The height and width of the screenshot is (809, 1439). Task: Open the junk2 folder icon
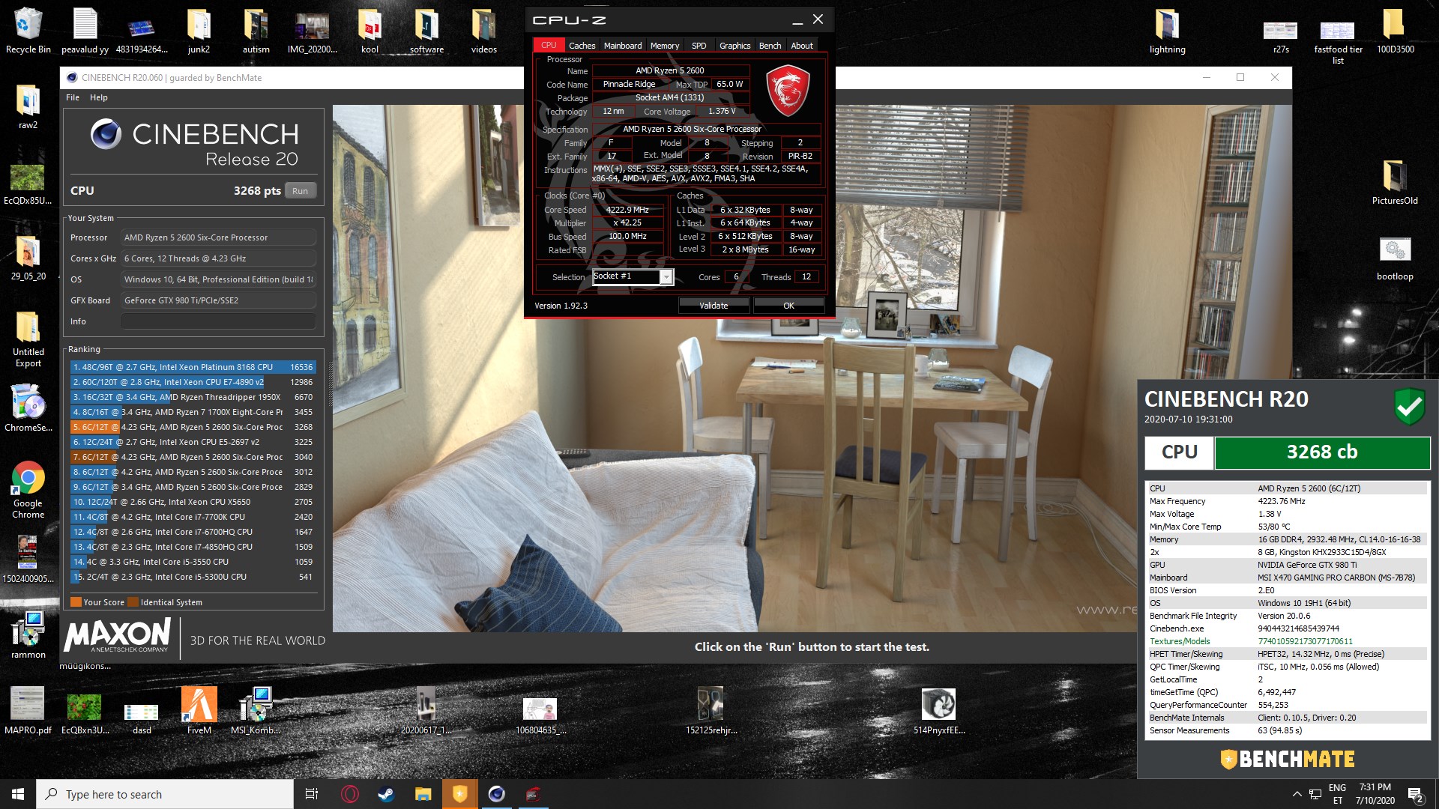(x=199, y=30)
